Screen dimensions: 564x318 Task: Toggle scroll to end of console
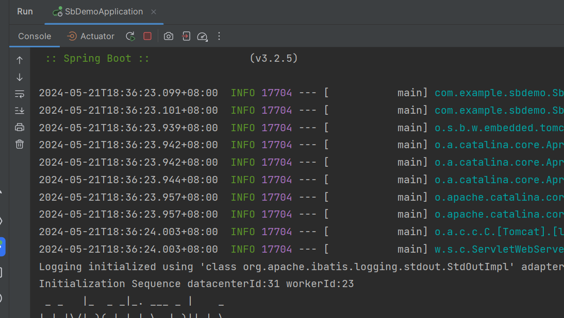(x=20, y=110)
